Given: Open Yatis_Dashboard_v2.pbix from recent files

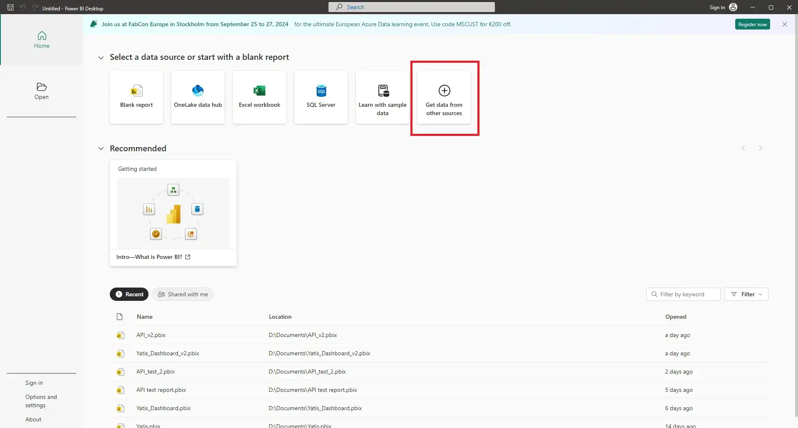Looking at the screenshot, I should tap(168, 353).
